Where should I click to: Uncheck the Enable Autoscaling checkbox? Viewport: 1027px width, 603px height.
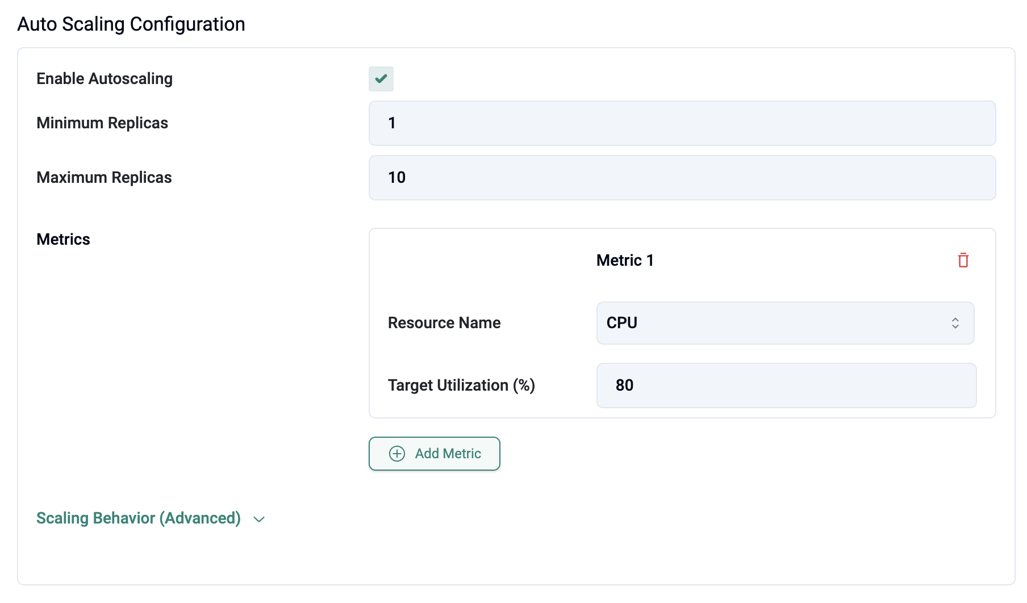click(381, 79)
